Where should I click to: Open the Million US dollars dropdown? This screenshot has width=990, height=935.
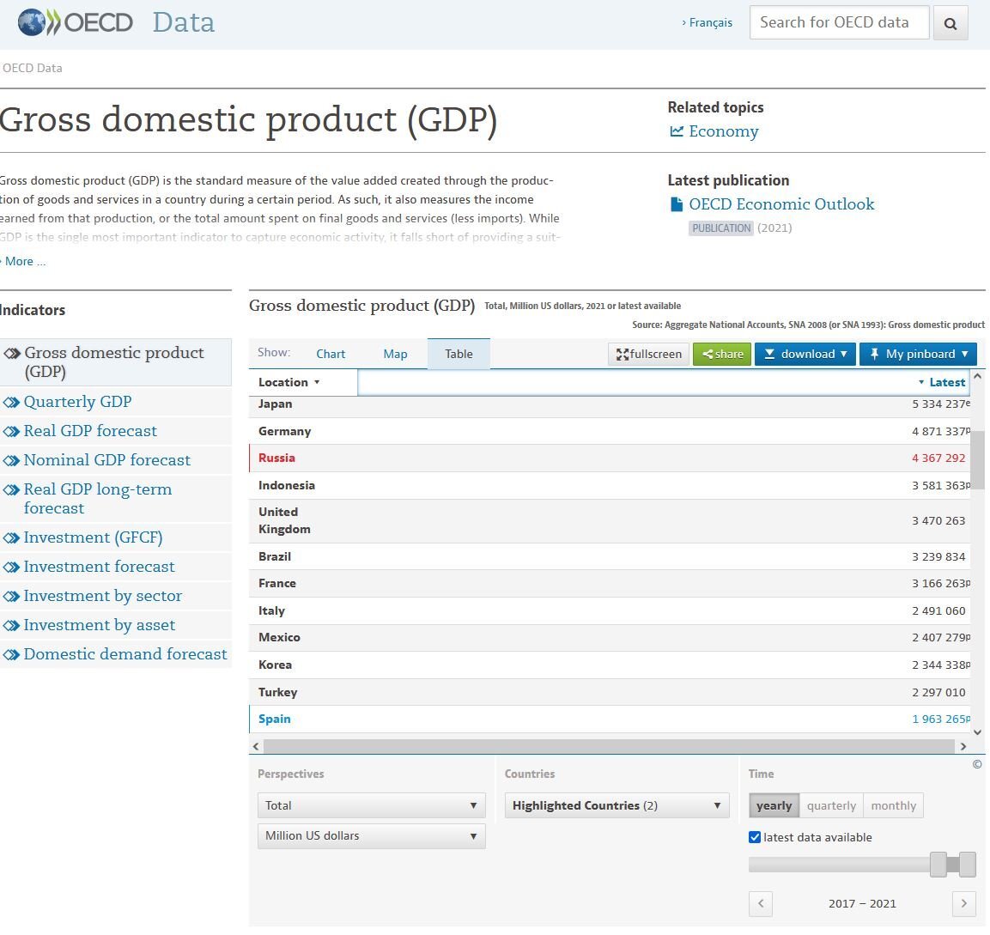click(x=371, y=836)
